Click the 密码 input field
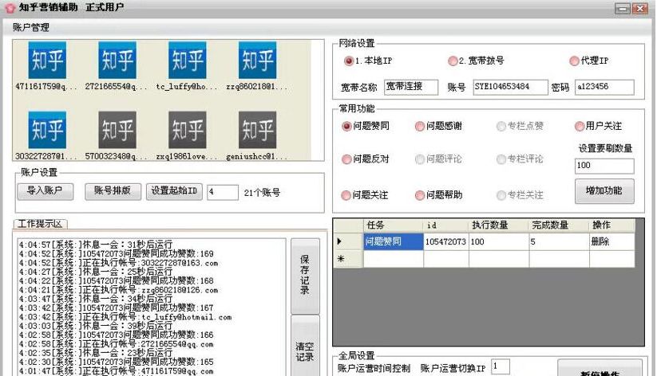Viewport: 657px width, 376px height. click(604, 87)
